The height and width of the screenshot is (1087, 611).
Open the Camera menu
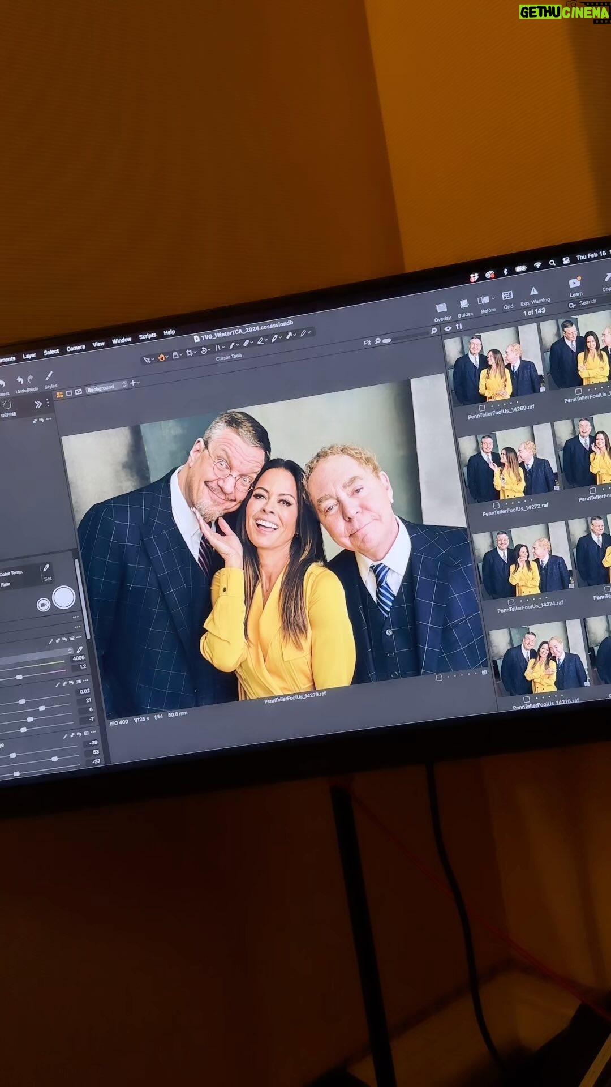[76, 348]
